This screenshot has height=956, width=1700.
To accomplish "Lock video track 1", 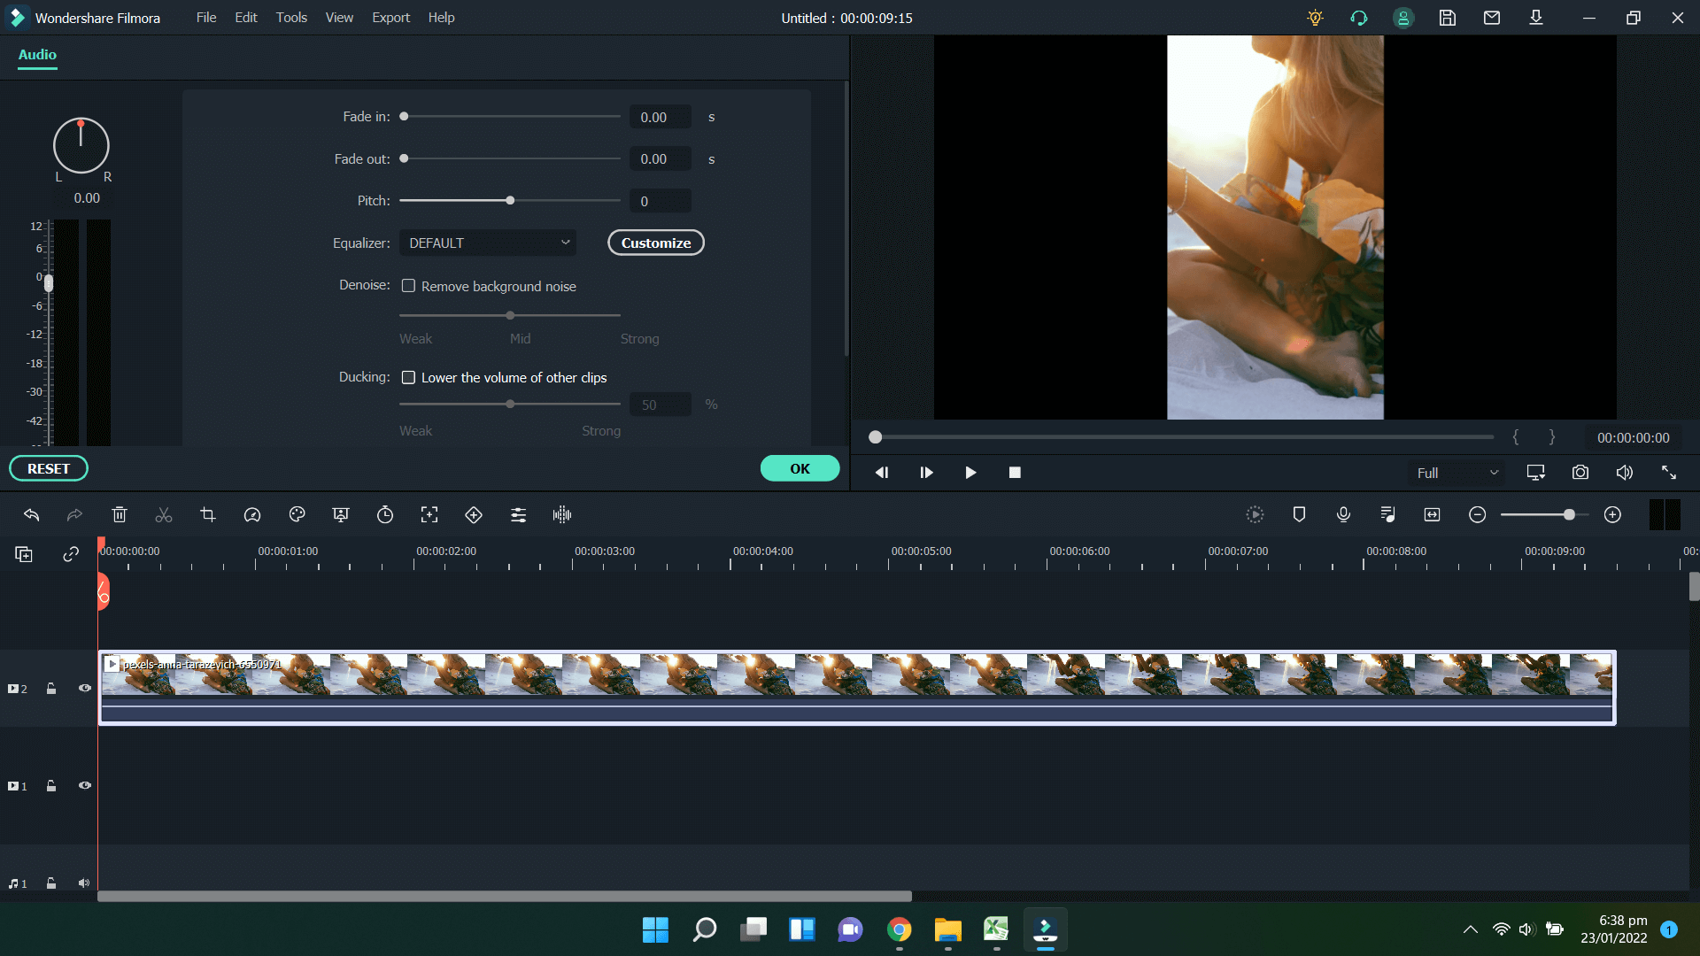I will coord(51,785).
